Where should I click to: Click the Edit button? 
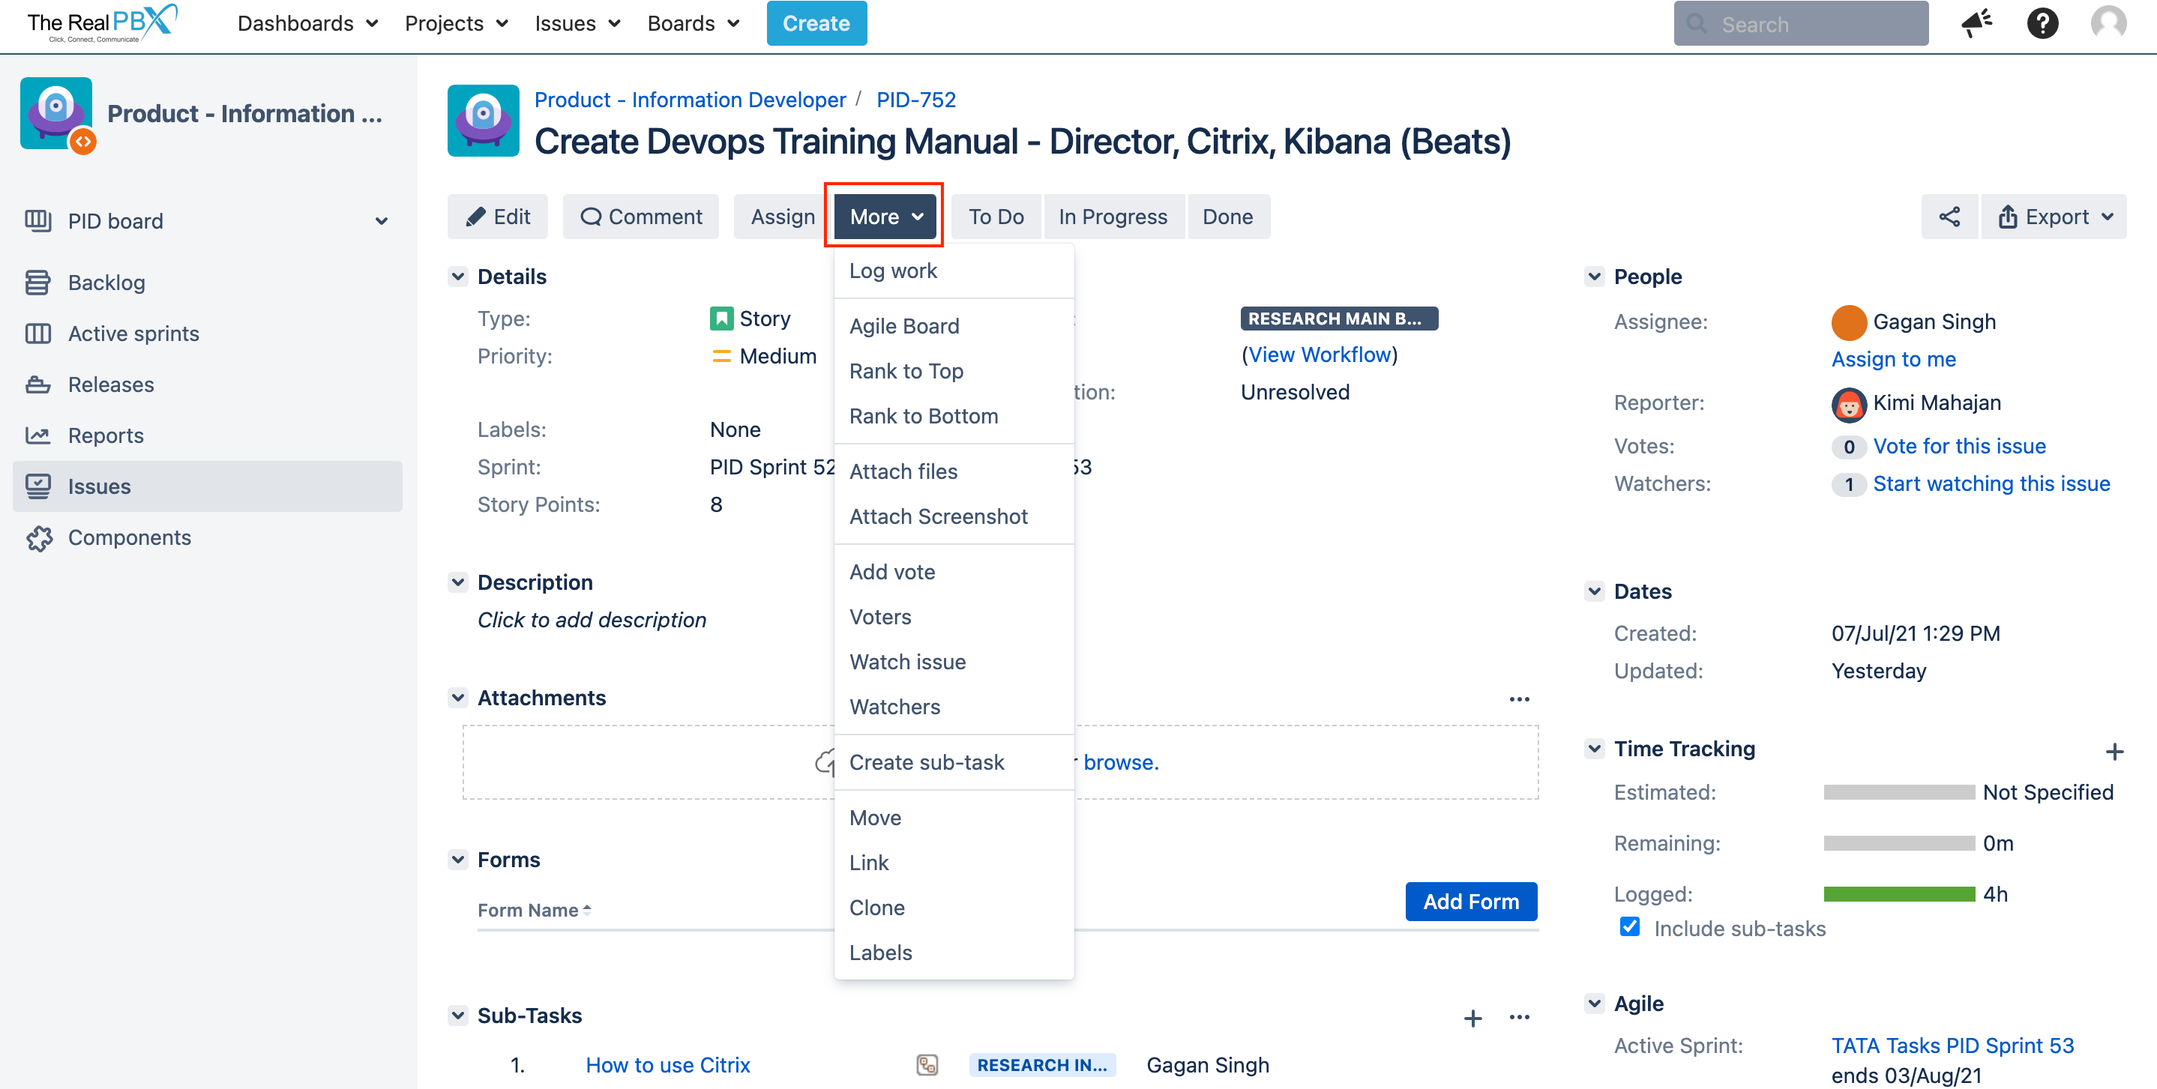tap(497, 217)
